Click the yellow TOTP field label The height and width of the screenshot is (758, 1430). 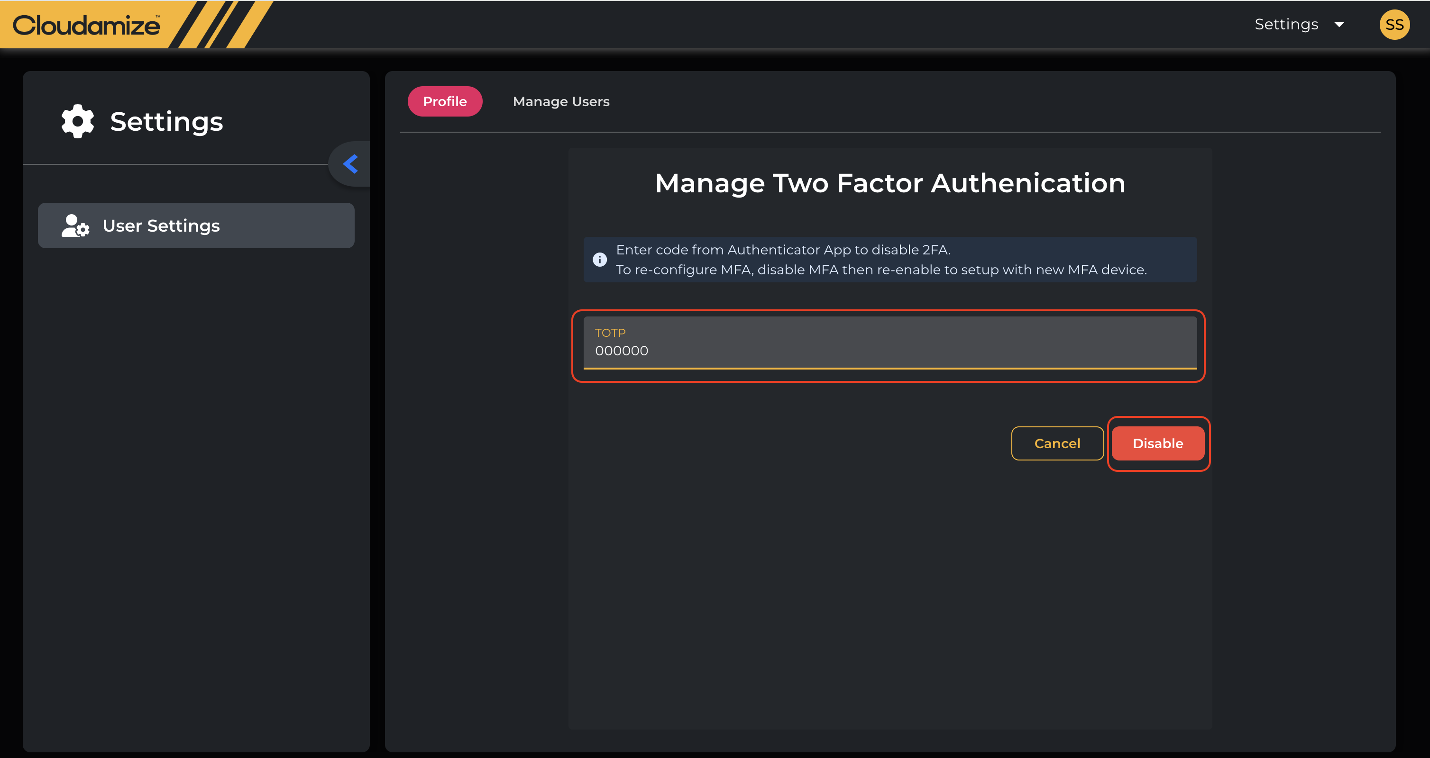coord(610,333)
